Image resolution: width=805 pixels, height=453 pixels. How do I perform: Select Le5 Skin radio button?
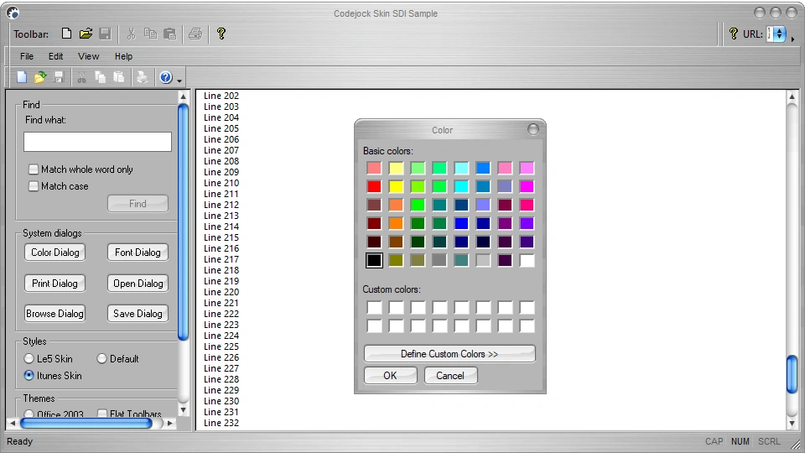[x=29, y=358]
